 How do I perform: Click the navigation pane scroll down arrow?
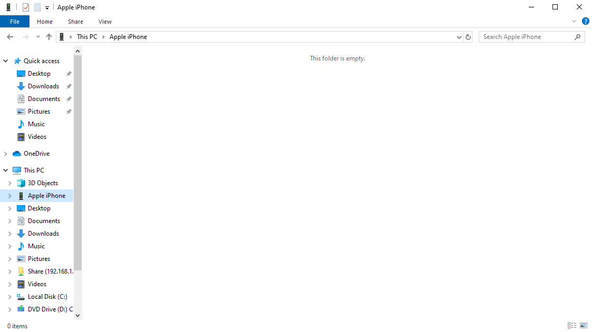click(78, 316)
